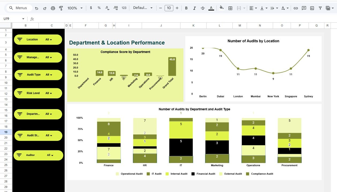The image size is (337, 192).
Task: Select the Insert chart icon
Action: [312, 8]
